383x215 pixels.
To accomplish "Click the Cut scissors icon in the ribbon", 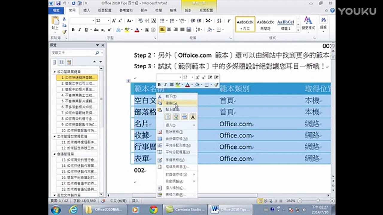I will click(64, 19).
